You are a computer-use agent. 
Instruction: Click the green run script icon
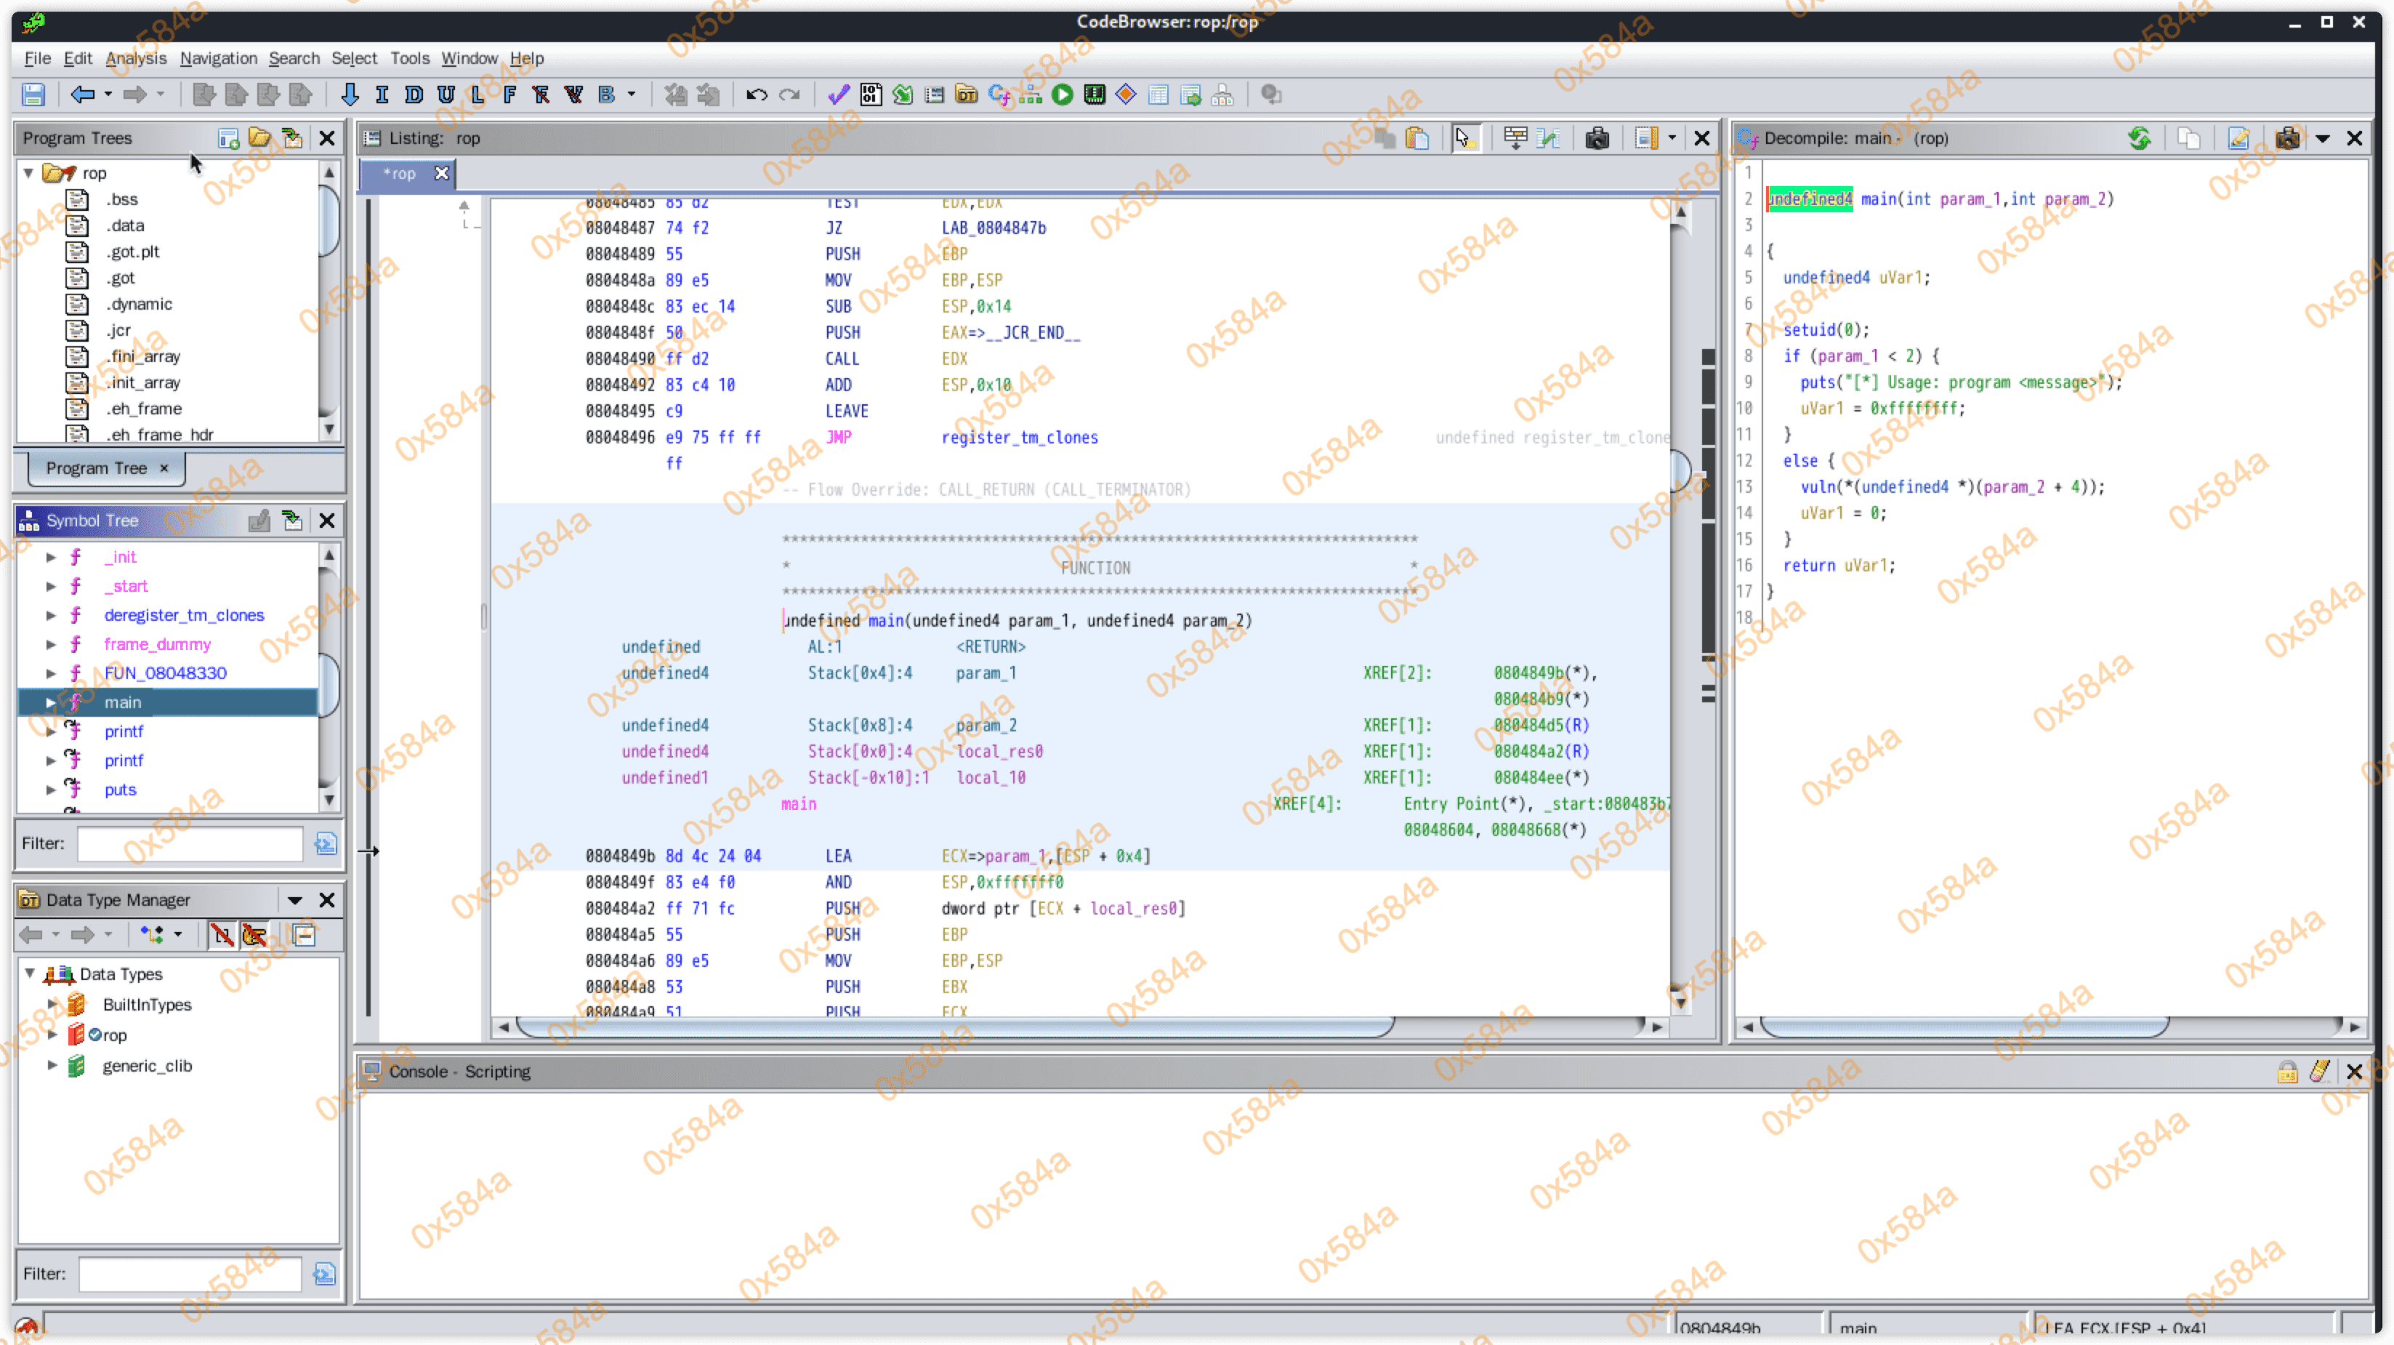1063,94
